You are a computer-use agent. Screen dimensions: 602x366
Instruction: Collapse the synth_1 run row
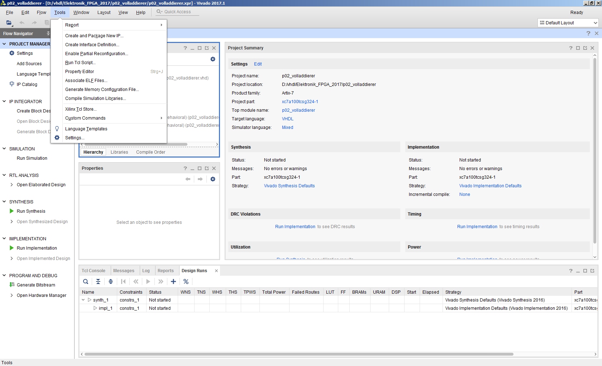coord(83,300)
